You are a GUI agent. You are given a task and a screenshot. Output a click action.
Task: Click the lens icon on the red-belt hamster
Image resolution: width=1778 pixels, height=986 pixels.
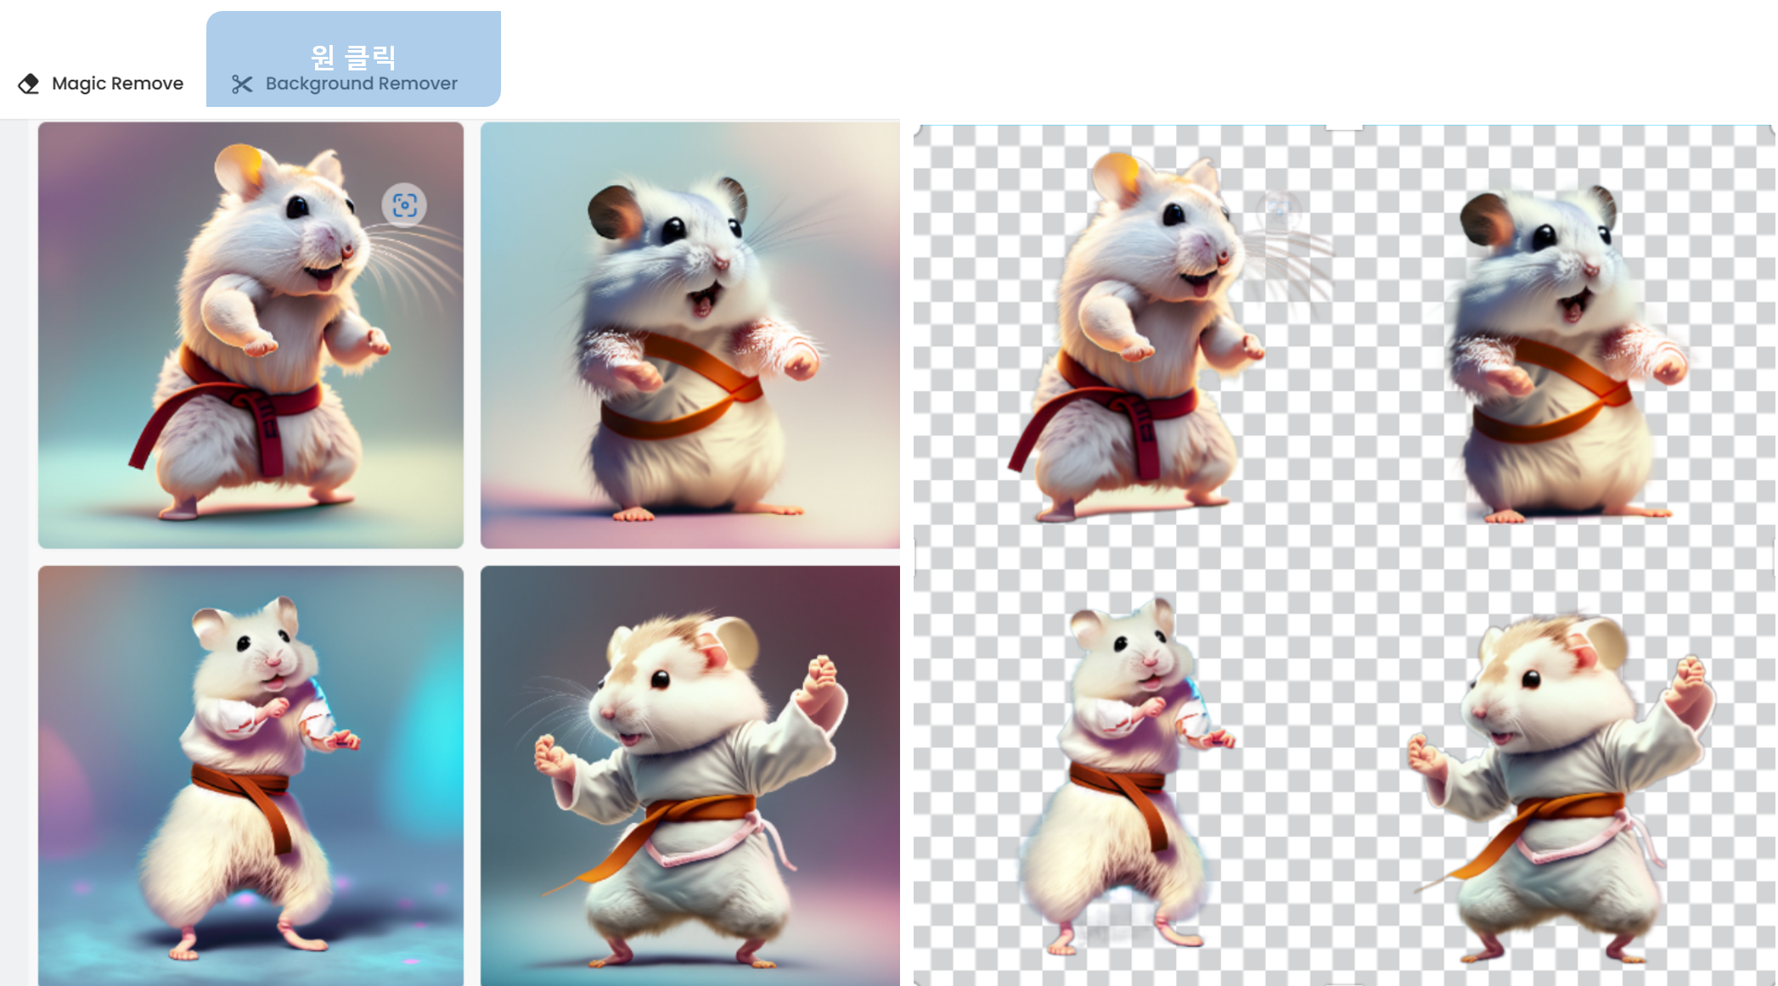tap(404, 205)
